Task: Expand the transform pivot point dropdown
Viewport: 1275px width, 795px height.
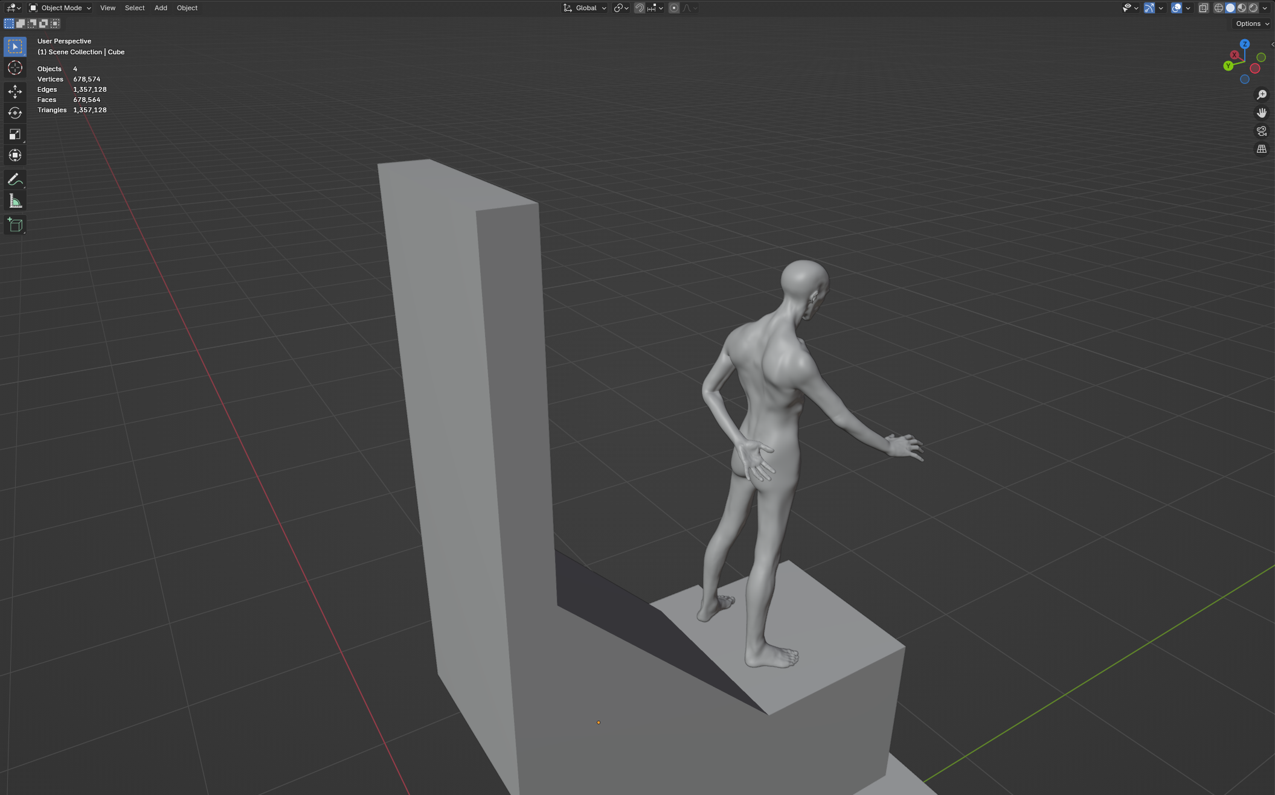Action: [x=620, y=8]
